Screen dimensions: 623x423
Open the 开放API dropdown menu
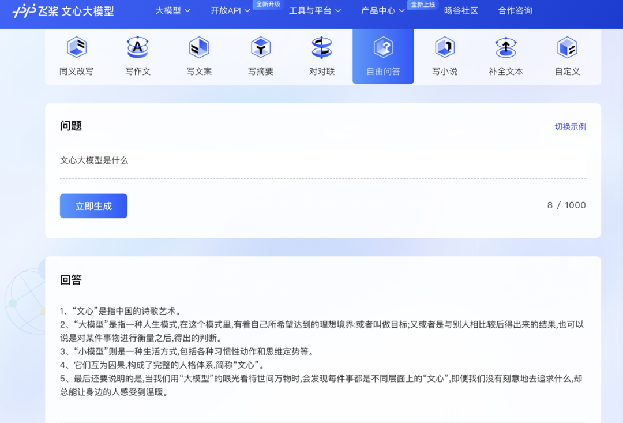[x=230, y=10]
